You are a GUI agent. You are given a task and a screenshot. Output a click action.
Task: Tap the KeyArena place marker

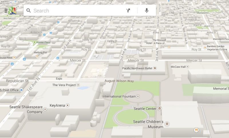coord(68,105)
